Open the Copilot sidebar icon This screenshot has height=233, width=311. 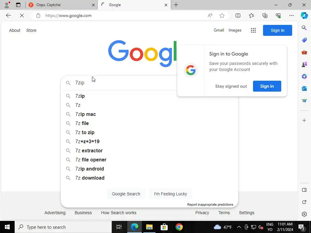(304, 15)
